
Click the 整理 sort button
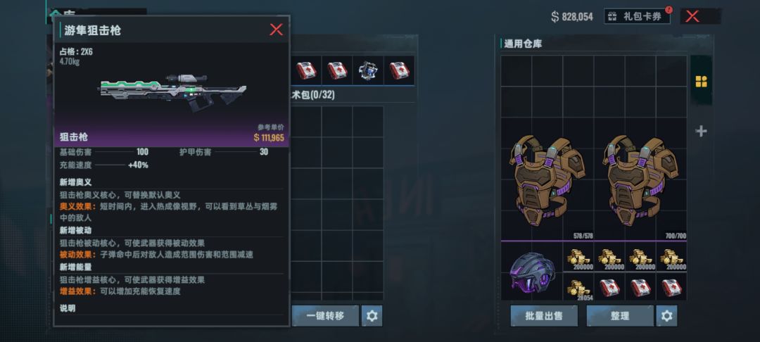click(620, 316)
